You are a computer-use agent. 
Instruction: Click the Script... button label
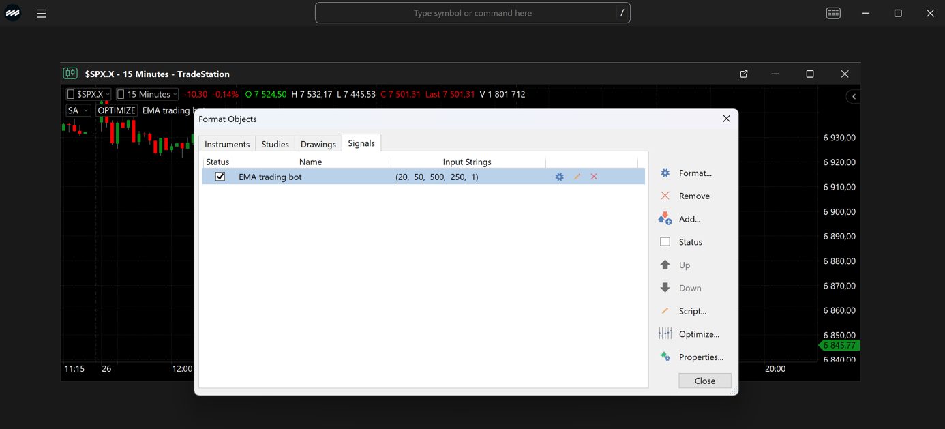tap(693, 311)
